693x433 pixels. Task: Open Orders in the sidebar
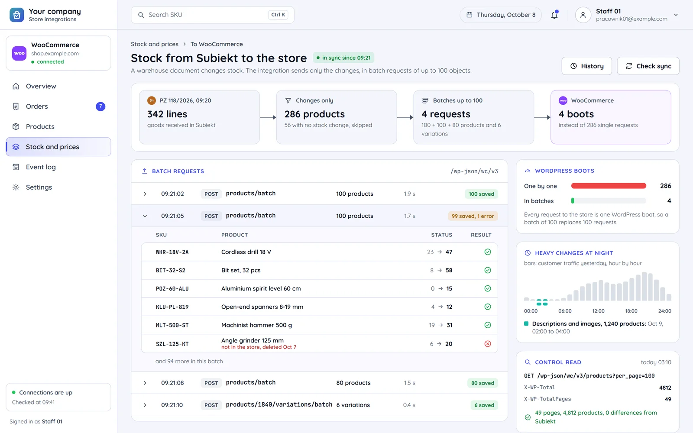click(x=58, y=107)
